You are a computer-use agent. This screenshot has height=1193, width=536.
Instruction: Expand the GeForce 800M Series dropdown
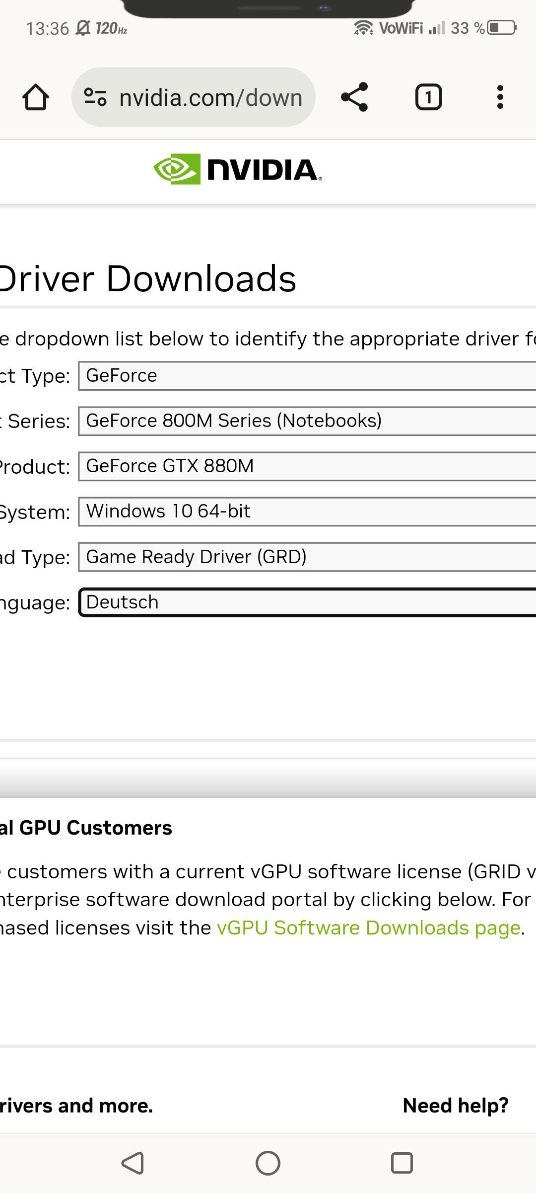click(307, 421)
